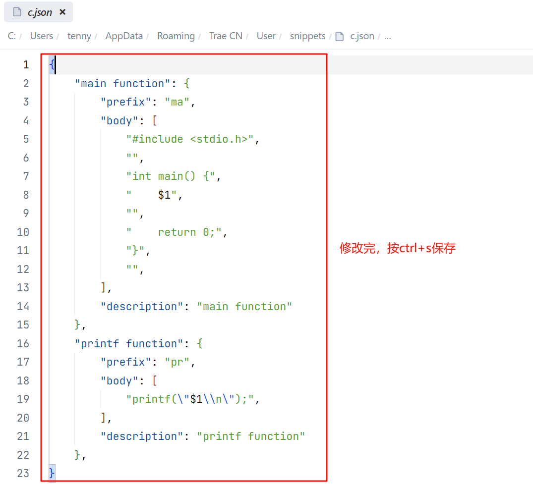
Task: Click the "main function" description value on line 14
Action: tap(244, 307)
